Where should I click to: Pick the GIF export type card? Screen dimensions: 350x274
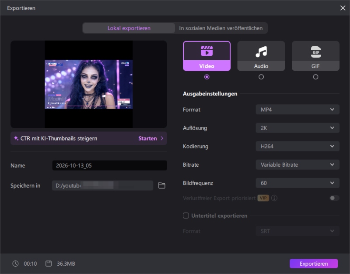(x=315, y=56)
